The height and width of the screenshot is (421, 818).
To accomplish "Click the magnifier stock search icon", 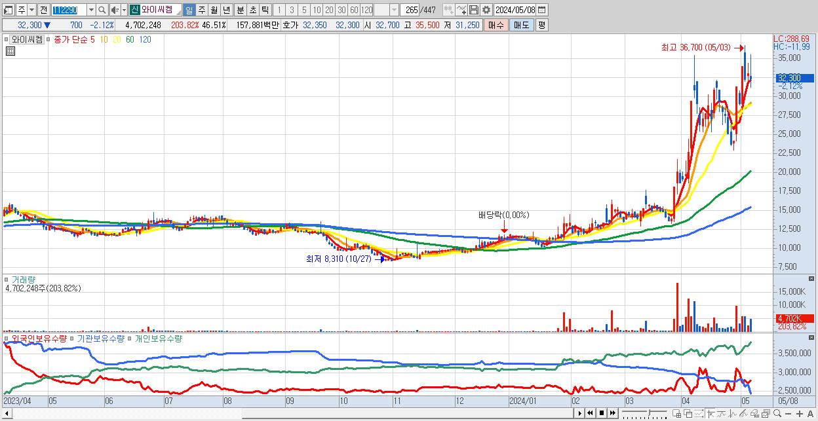I will click(x=102, y=10).
